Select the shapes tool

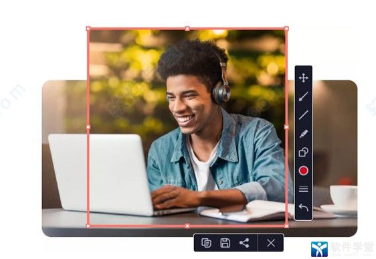pyautogui.click(x=303, y=152)
